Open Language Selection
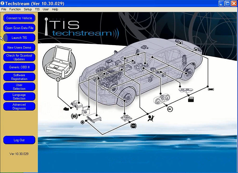 point(19,97)
